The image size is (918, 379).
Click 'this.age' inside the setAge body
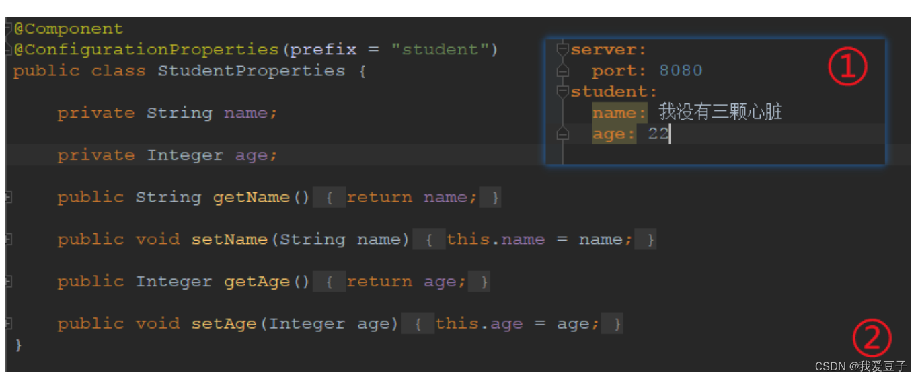click(x=479, y=324)
